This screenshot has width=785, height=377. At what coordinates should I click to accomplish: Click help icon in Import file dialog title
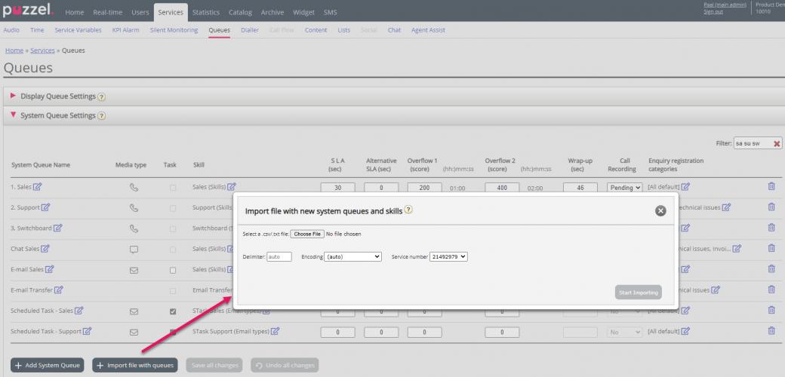click(x=408, y=210)
